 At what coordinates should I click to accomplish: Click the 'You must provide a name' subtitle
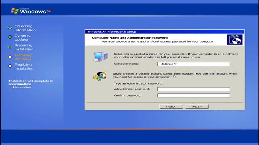tap(158, 41)
